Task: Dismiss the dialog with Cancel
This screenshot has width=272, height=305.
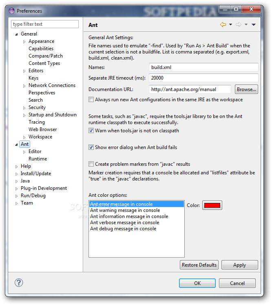Action: coord(237,283)
